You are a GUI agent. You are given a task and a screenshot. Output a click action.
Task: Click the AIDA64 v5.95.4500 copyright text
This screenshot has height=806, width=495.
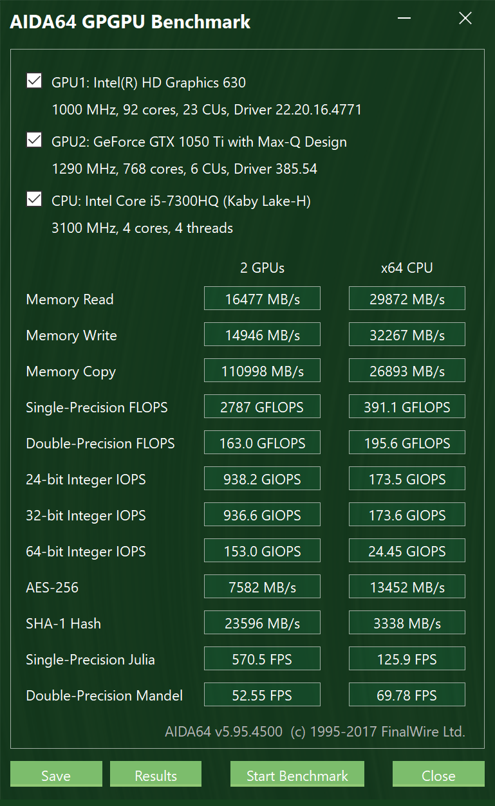point(315,731)
